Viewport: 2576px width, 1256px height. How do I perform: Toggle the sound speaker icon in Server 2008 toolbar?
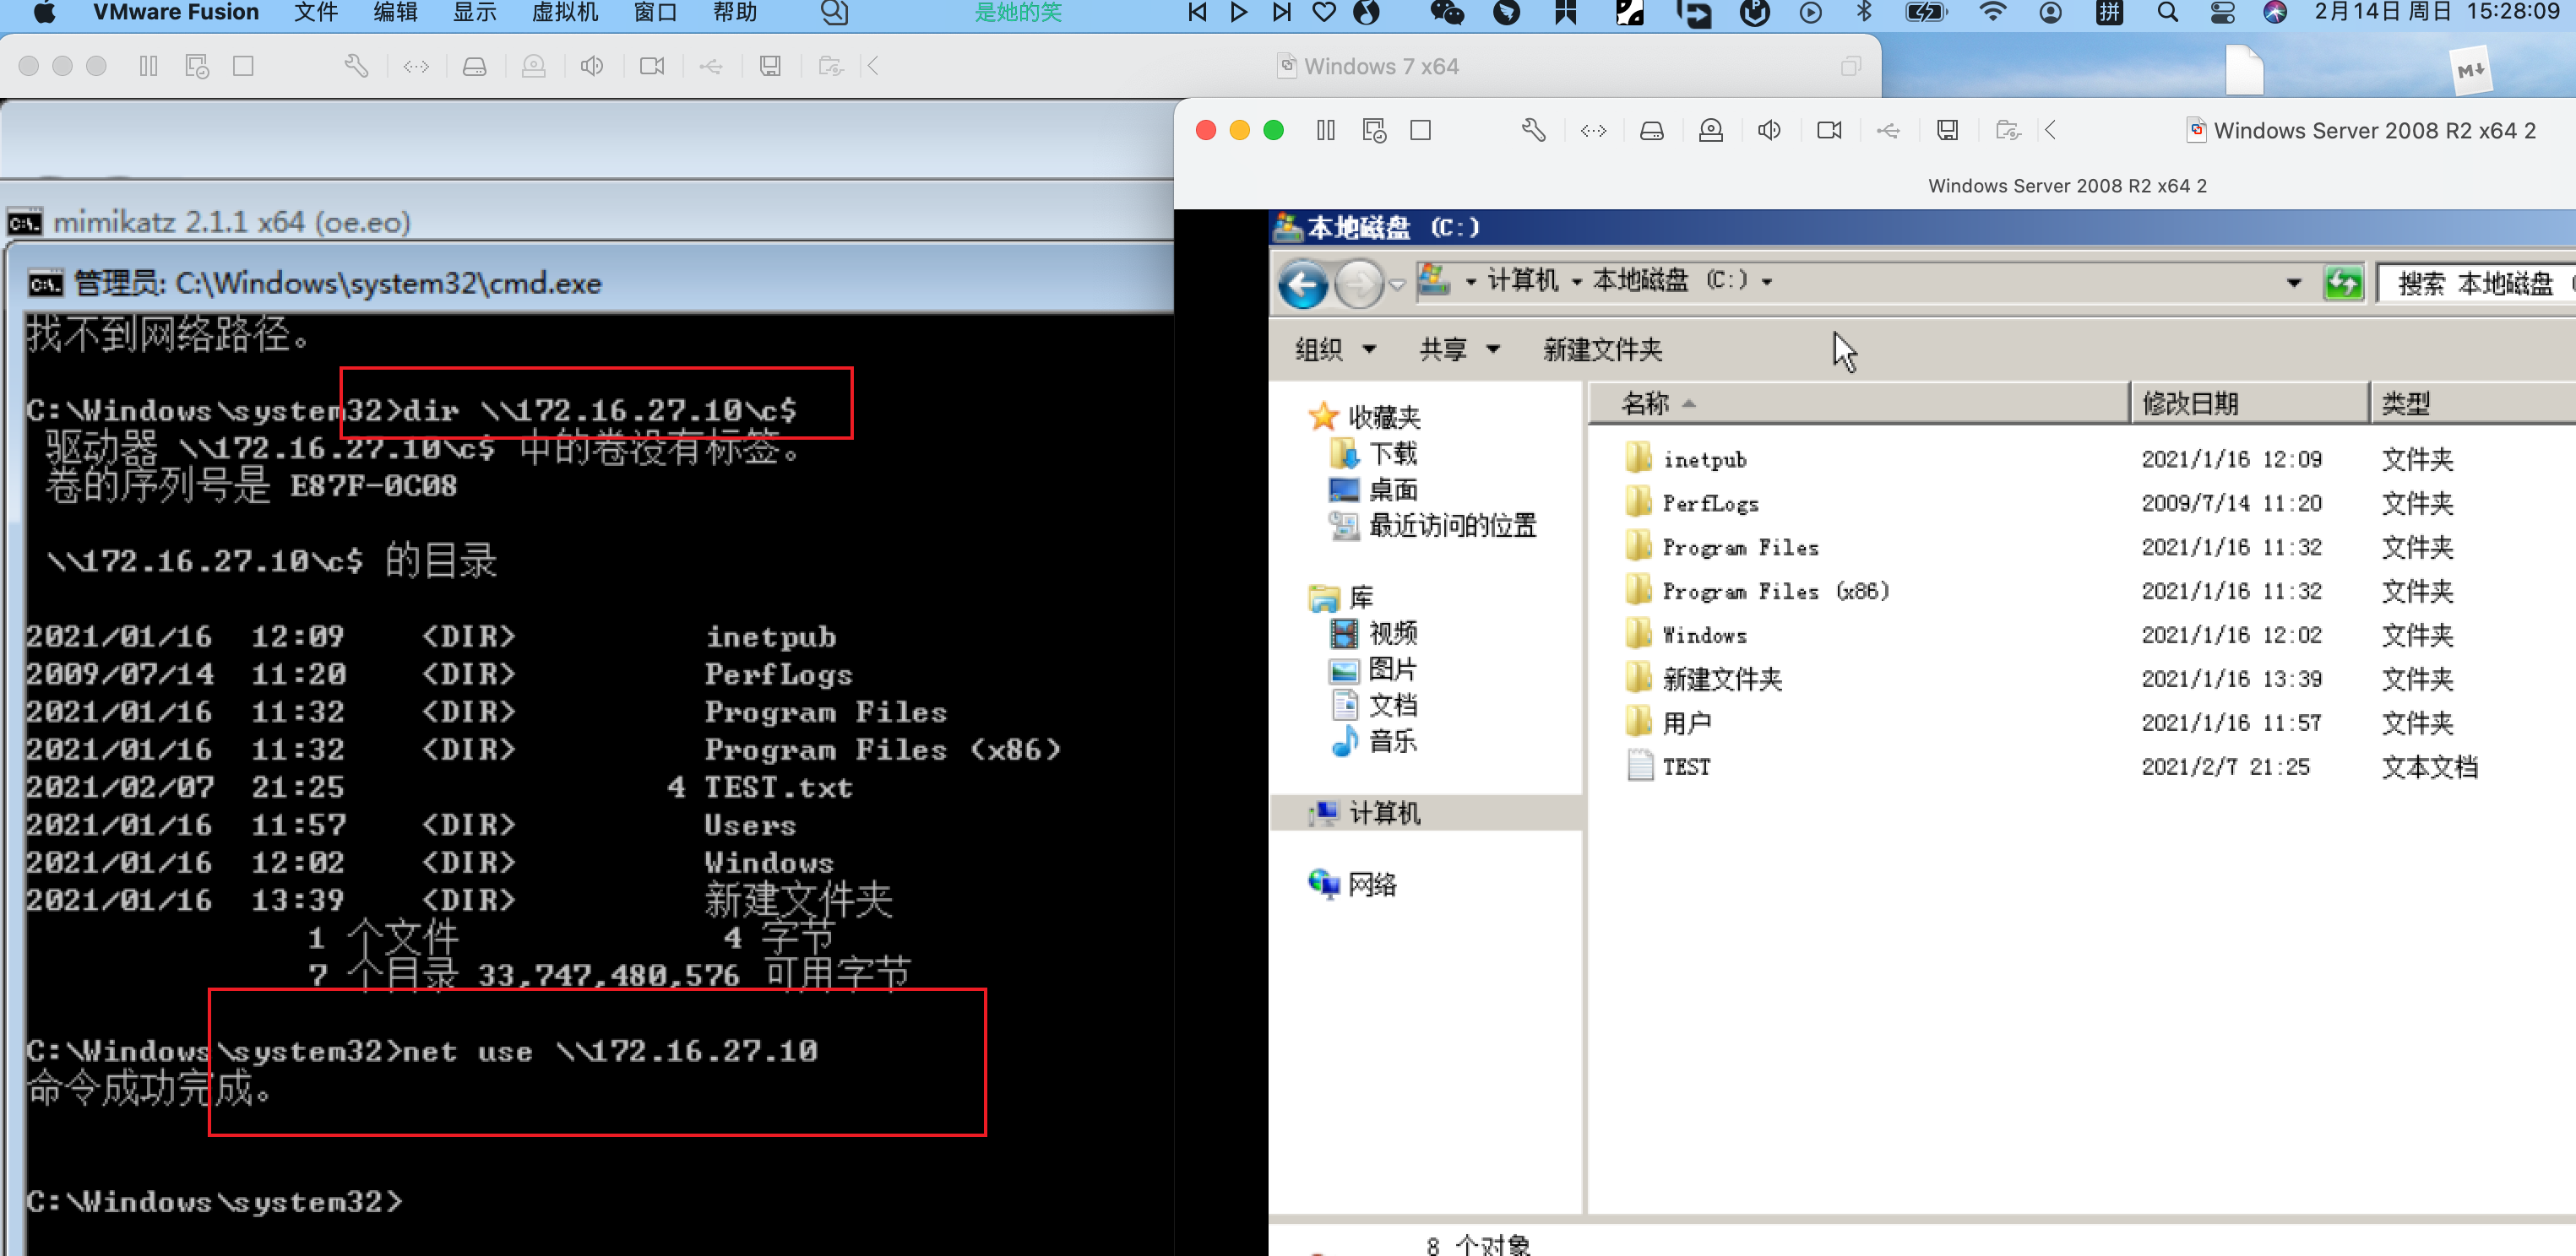click(1769, 131)
